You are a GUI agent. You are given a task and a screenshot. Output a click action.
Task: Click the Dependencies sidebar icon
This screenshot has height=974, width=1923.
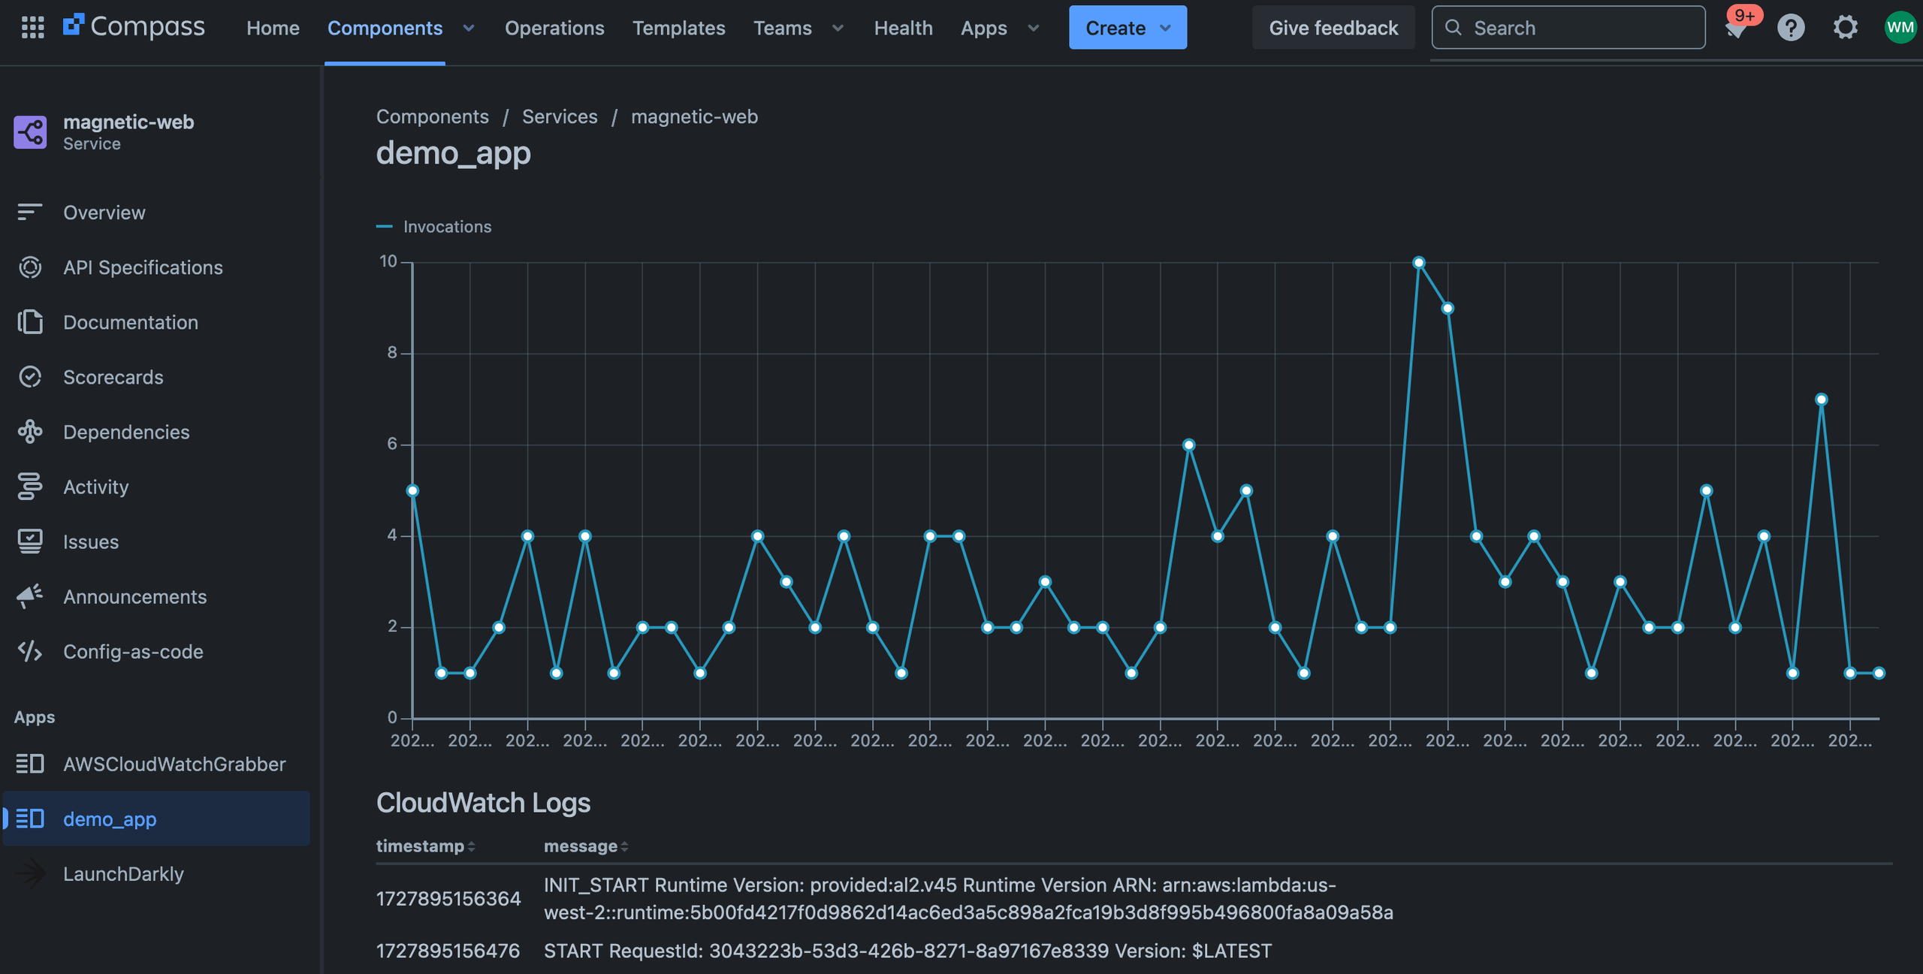click(30, 432)
